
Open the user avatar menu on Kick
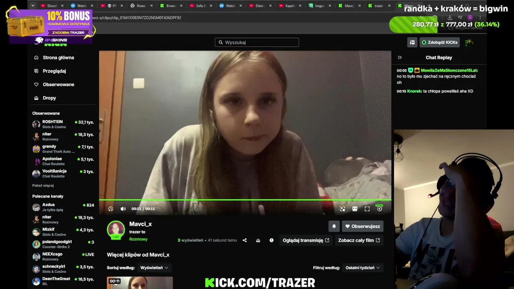pyautogui.click(x=469, y=42)
